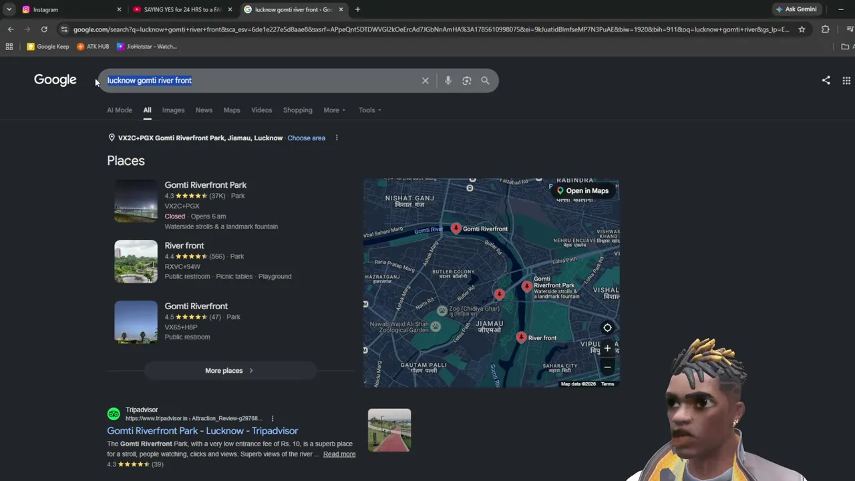Close the Instagram browser tab
This screenshot has height=481, width=855.
click(119, 9)
